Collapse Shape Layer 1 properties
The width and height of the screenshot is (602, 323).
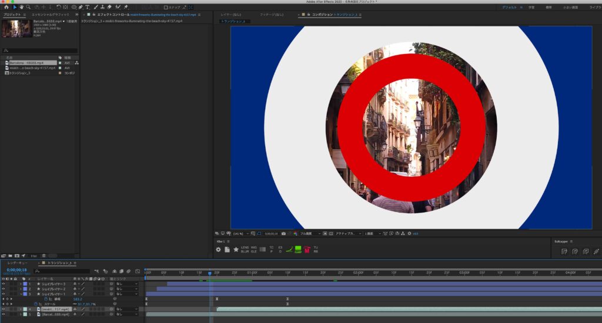click(x=21, y=294)
